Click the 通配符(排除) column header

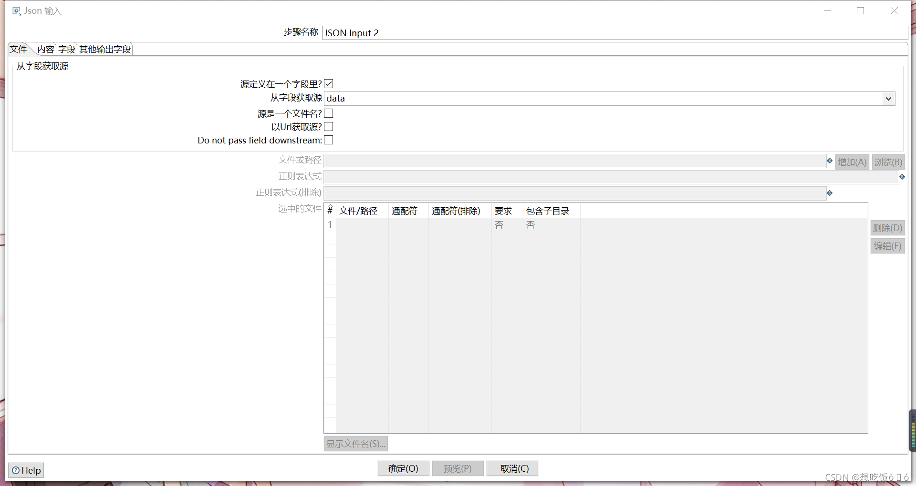460,211
